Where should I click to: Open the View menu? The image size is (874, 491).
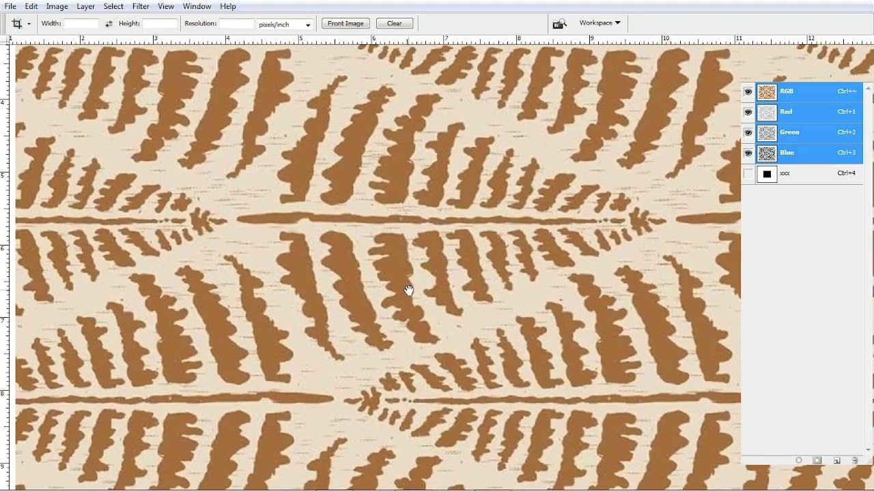coord(166,6)
